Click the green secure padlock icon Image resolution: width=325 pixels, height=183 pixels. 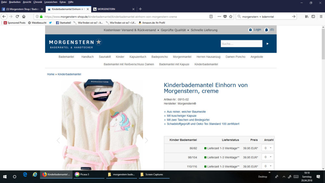coord(41,17)
